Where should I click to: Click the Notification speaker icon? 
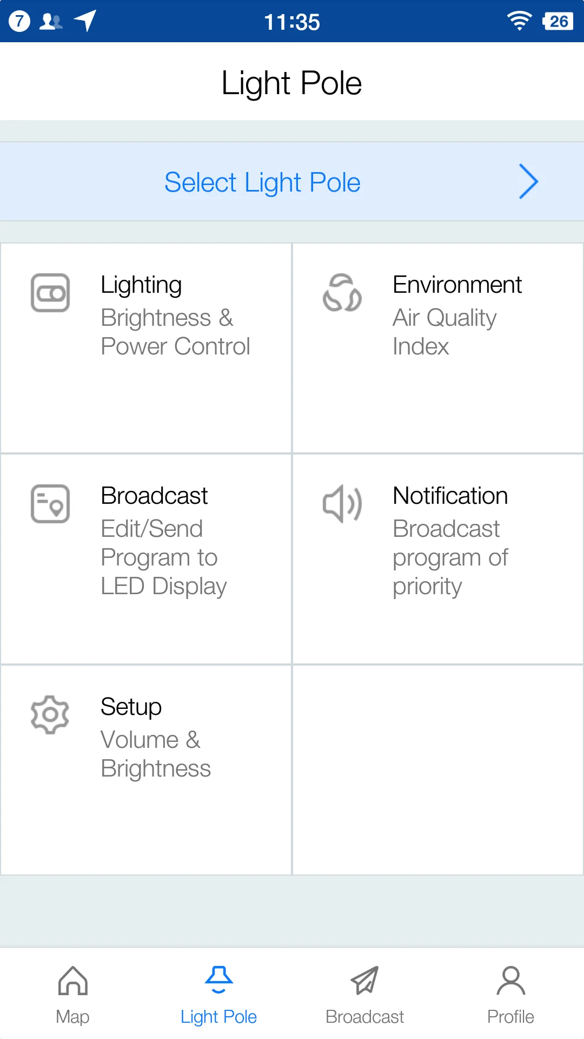(x=342, y=504)
